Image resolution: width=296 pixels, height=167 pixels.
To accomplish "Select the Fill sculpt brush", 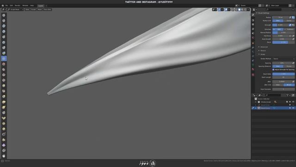I will click(x=4, y=75).
